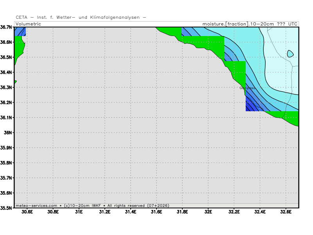Select the Volumetric label

click(28, 24)
